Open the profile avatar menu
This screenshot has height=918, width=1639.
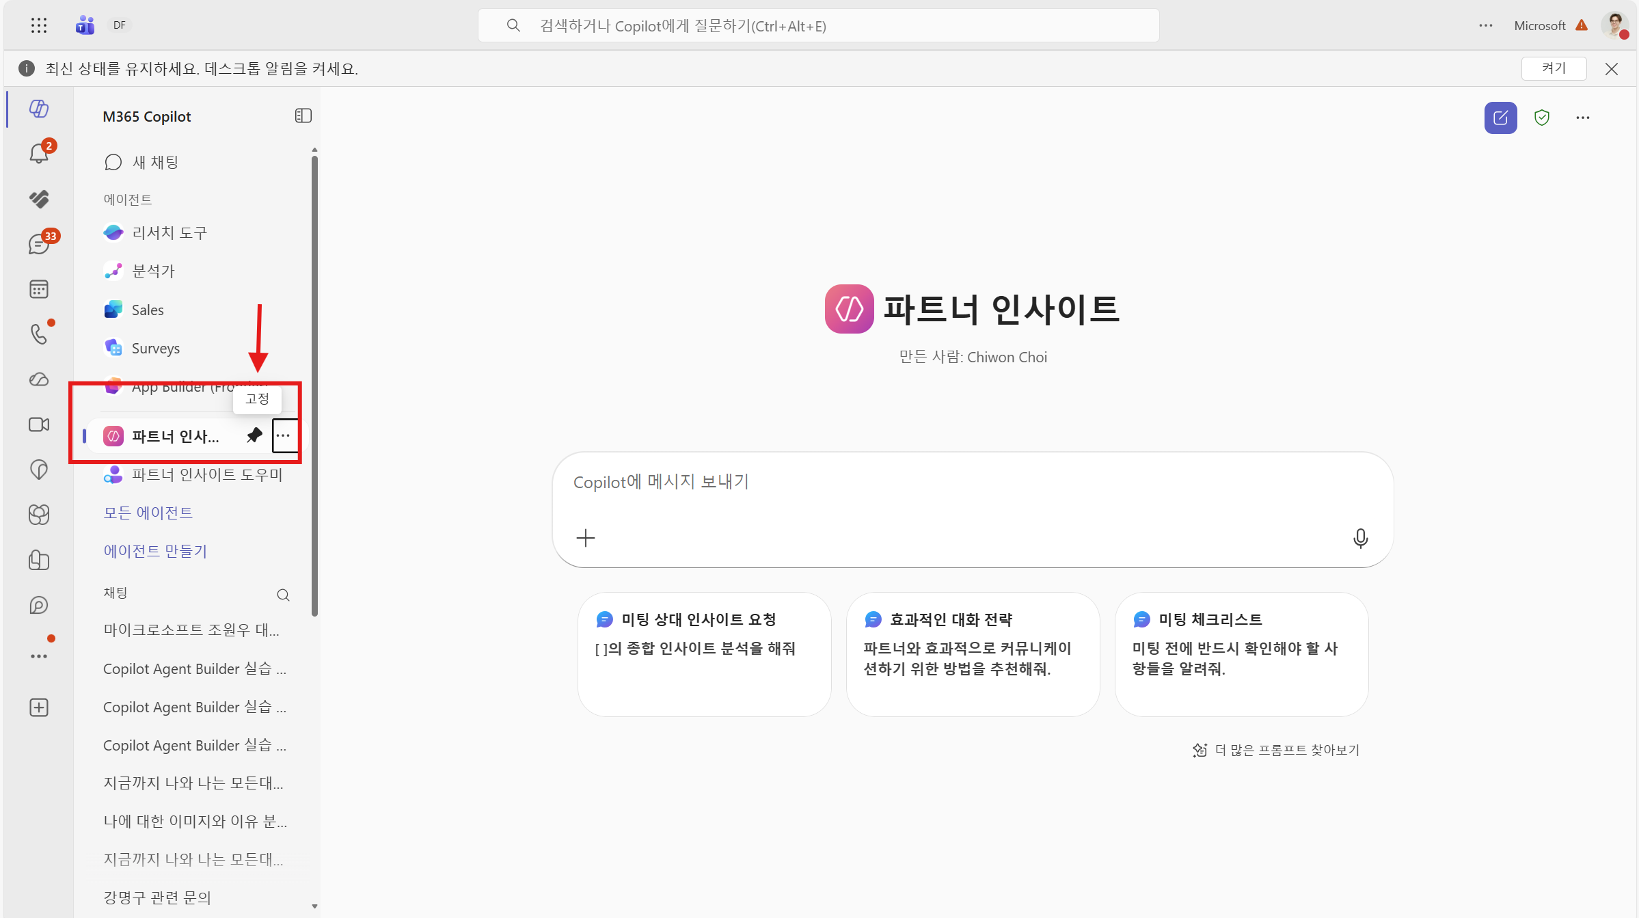1615,25
